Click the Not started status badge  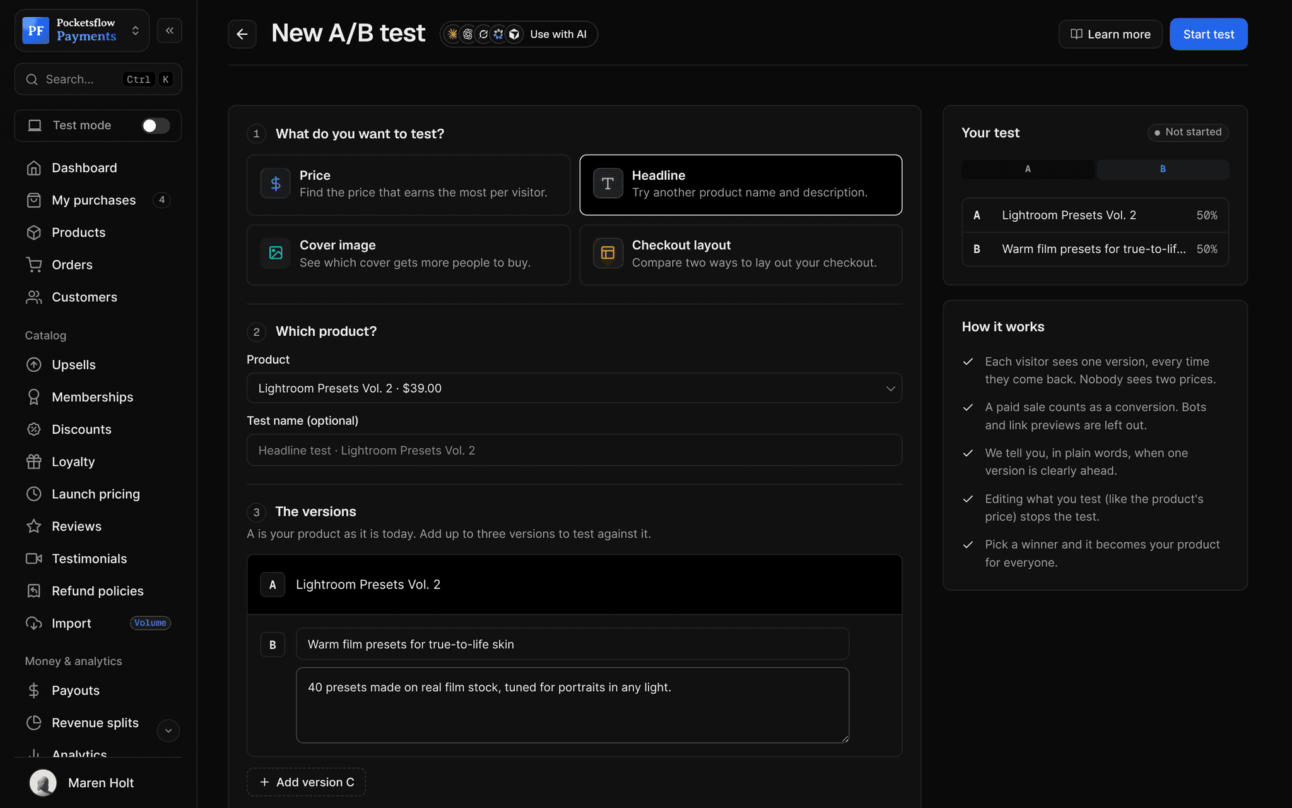(1188, 133)
